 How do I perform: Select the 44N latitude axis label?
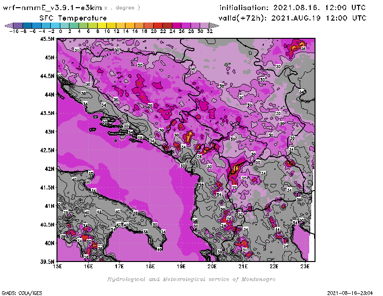[49, 94]
